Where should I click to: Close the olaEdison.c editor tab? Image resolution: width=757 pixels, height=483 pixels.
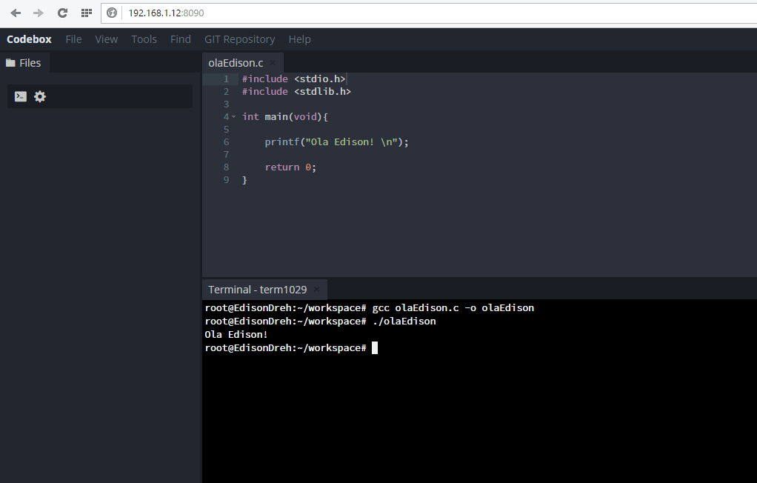[273, 63]
